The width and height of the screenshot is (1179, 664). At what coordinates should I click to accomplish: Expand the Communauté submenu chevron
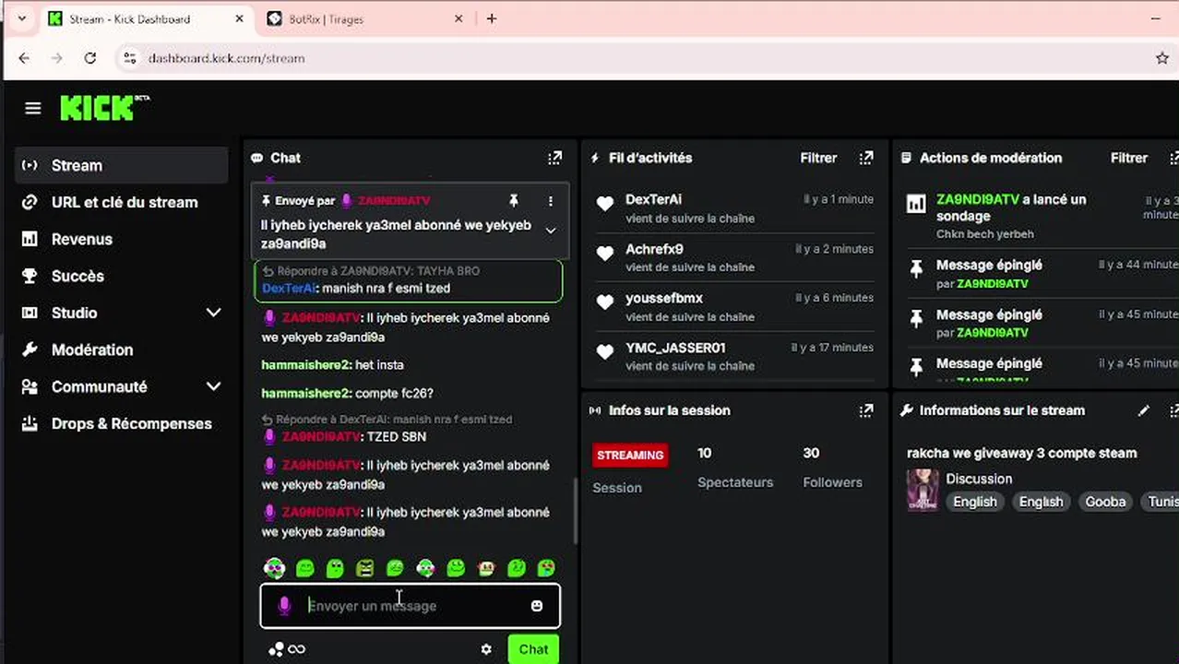click(213, 386)
